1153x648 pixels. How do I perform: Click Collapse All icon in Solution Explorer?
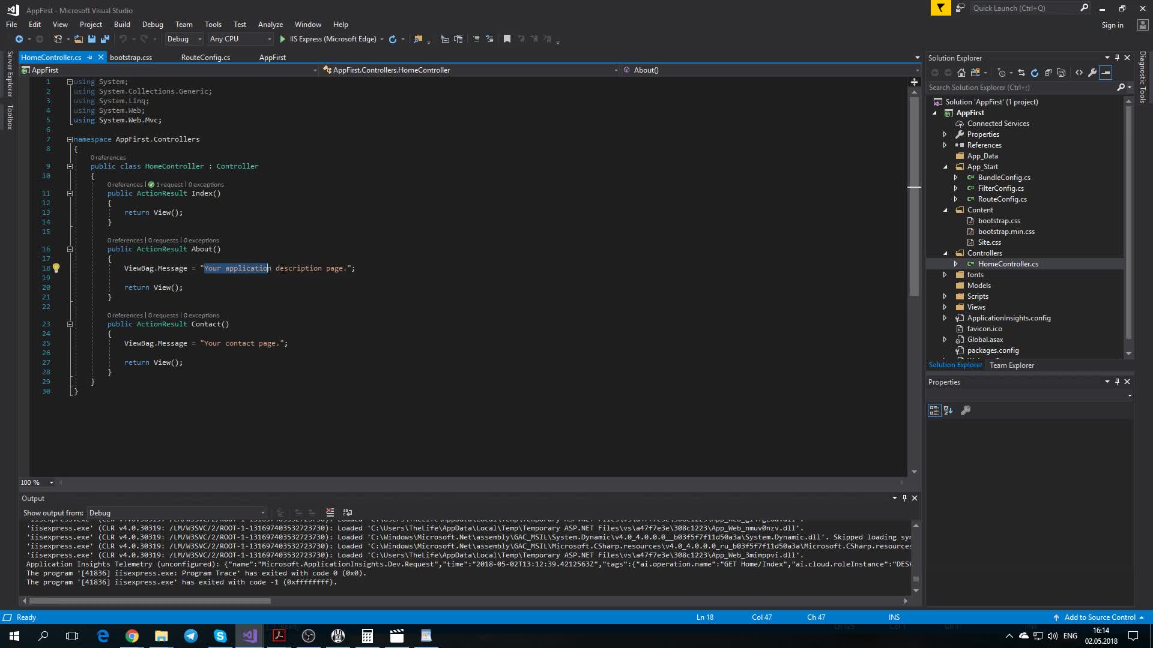point(1048,73)
